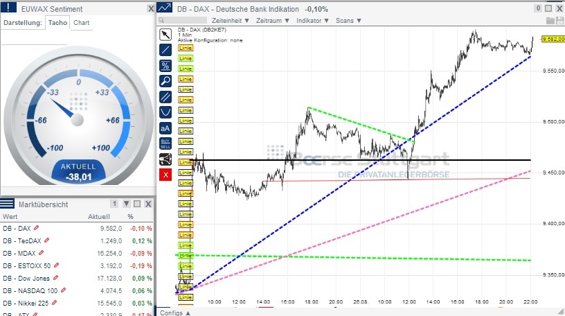The width and height of the screenshot is (565, 316).
Task: Switch to the Tacho tab
Action: coord(57,23)
